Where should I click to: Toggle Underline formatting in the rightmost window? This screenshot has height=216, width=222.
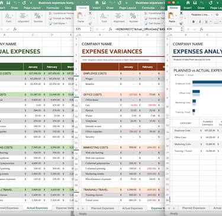[x=206, y=22]
